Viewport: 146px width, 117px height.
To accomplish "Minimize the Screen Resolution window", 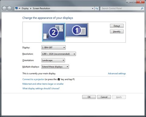I will coord(129,2).
